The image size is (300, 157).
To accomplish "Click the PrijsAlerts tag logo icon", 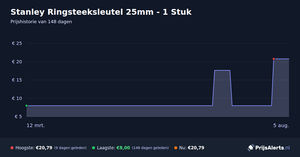I will 251,148.
